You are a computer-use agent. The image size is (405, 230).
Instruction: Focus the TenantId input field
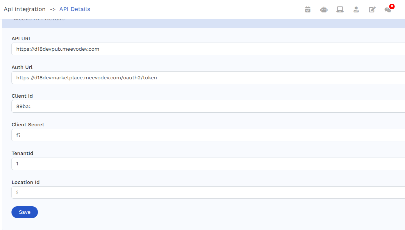[x=208, y=164]
